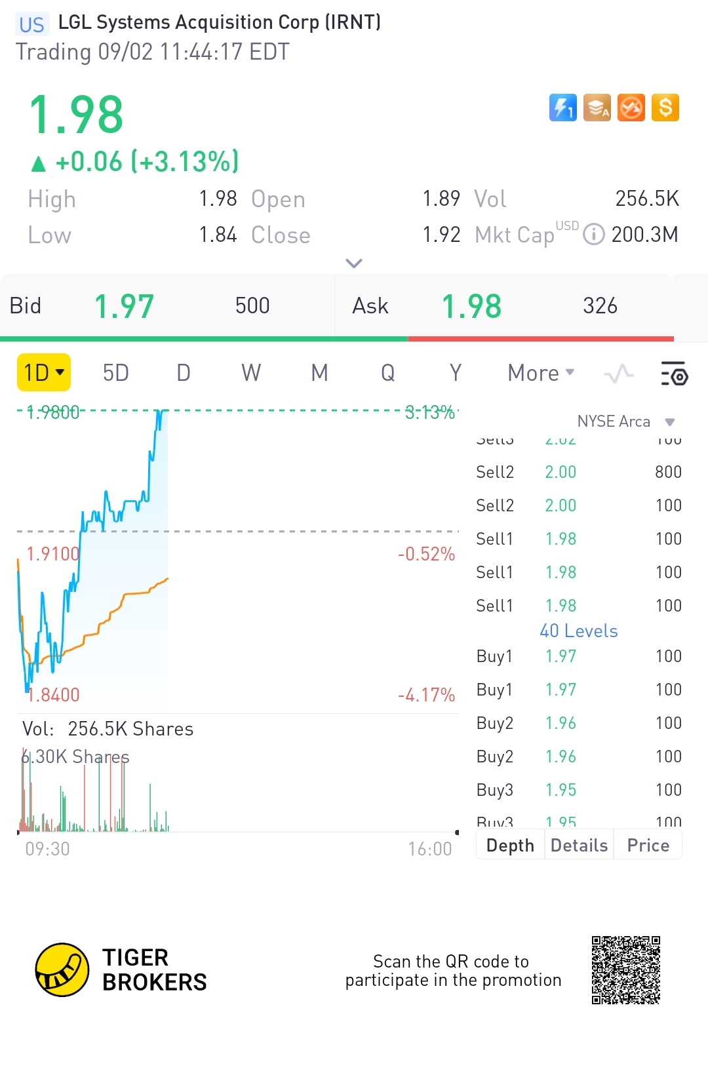Tap the blue lightning bolt icon
This screenshot has width=708, height=1079.
[562, 108]
